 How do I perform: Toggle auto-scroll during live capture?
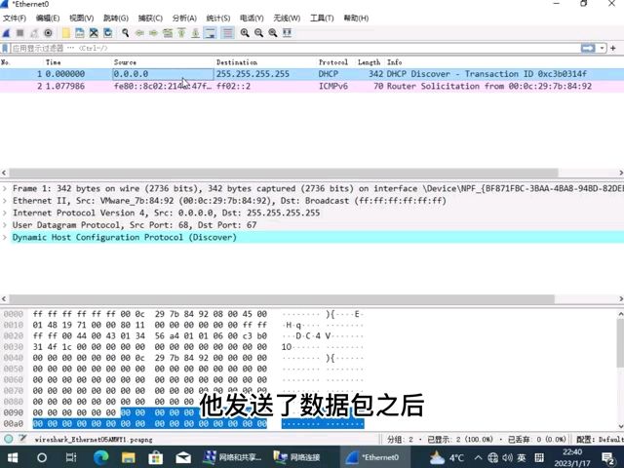[211, 33]
